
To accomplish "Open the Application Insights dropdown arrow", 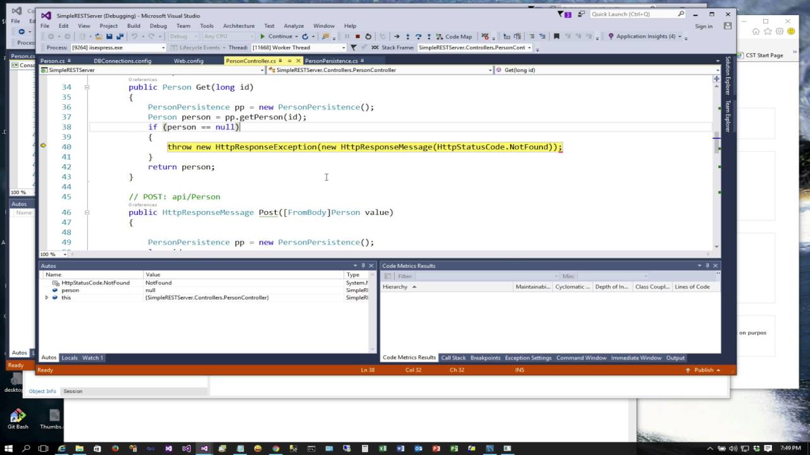I will click(680, 36).
